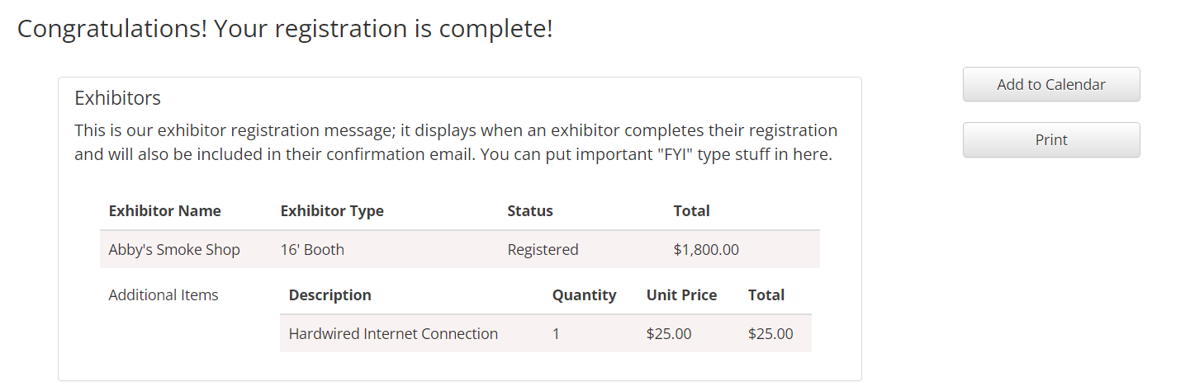This screenshot has width=1190, height=391.
Task: Click the Status column header
Action: [x=530, y=210]
